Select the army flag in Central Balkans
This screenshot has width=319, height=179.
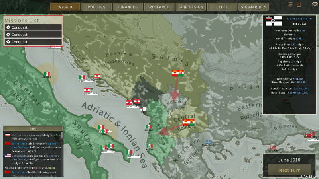pyautogui.click(x=188, y=122)
